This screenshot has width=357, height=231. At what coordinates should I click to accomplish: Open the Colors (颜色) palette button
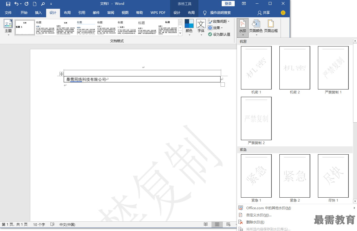[x=189, y=27]
